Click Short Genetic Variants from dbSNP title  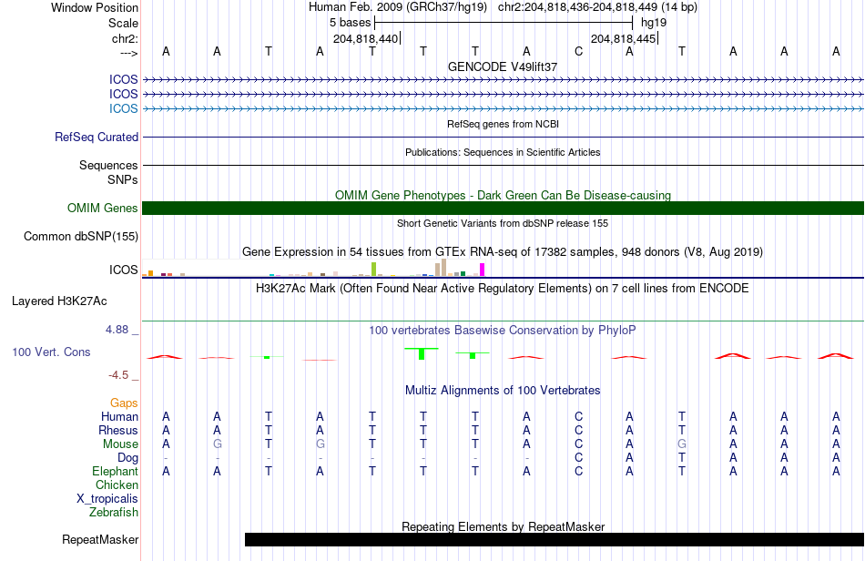coord(503,223)
